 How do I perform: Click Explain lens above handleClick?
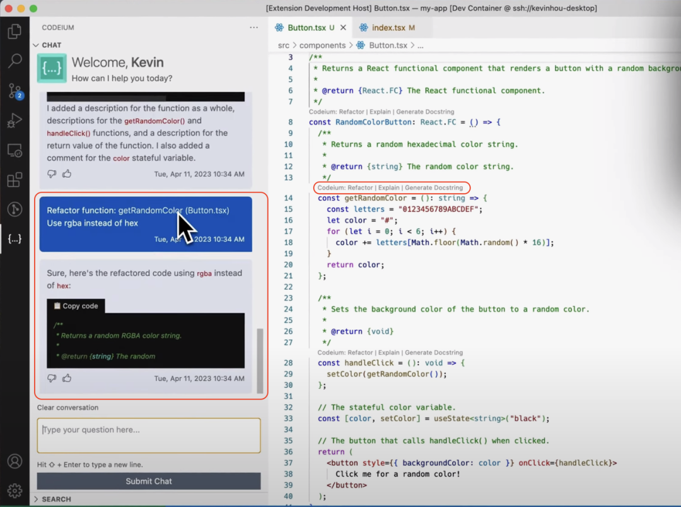(x=388, y=353)
